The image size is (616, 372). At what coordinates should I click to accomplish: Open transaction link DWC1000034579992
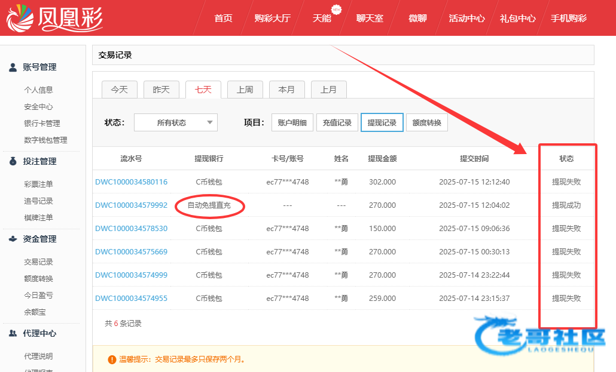(x=131, y=205)
